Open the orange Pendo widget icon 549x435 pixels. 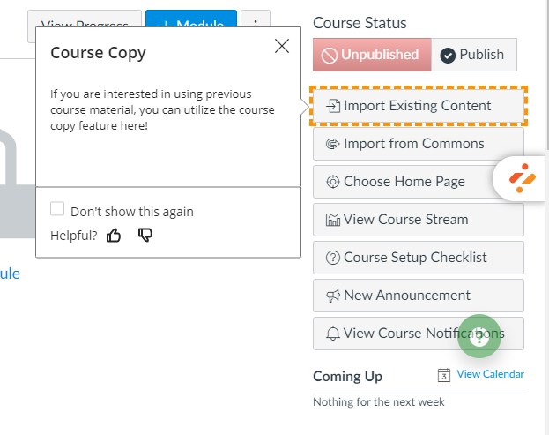click(523, 179)
